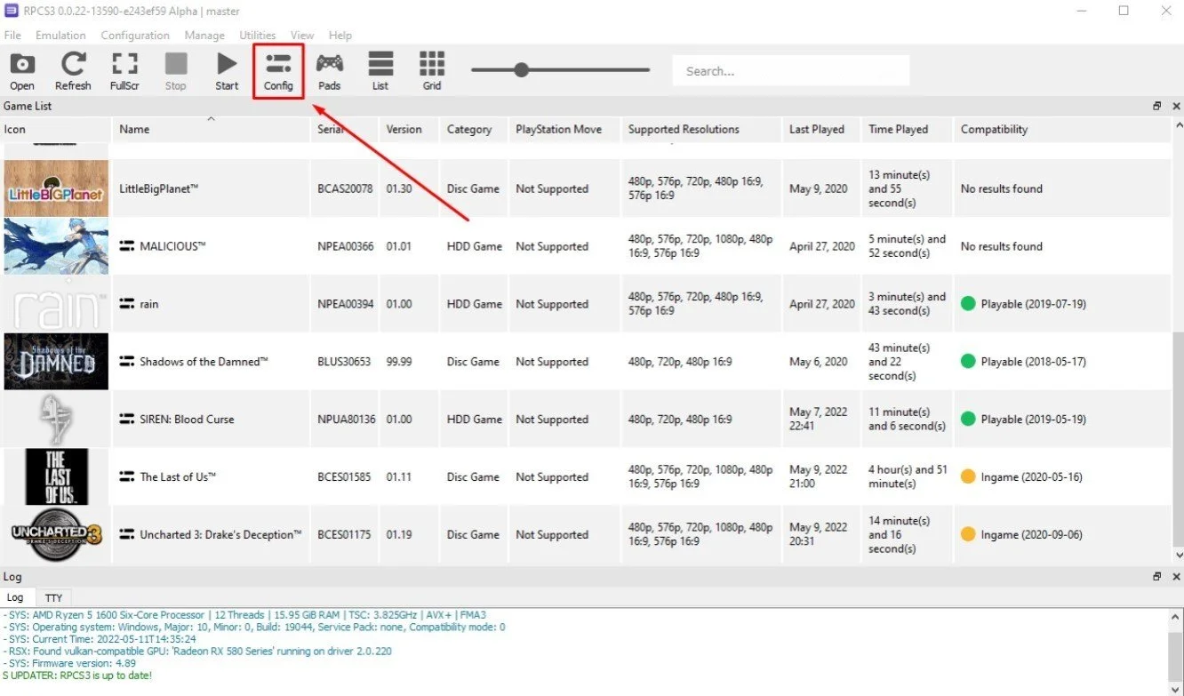Adjust the icon size slider
This screenshot has width=1184, height=696.
(x=522, y=70)
